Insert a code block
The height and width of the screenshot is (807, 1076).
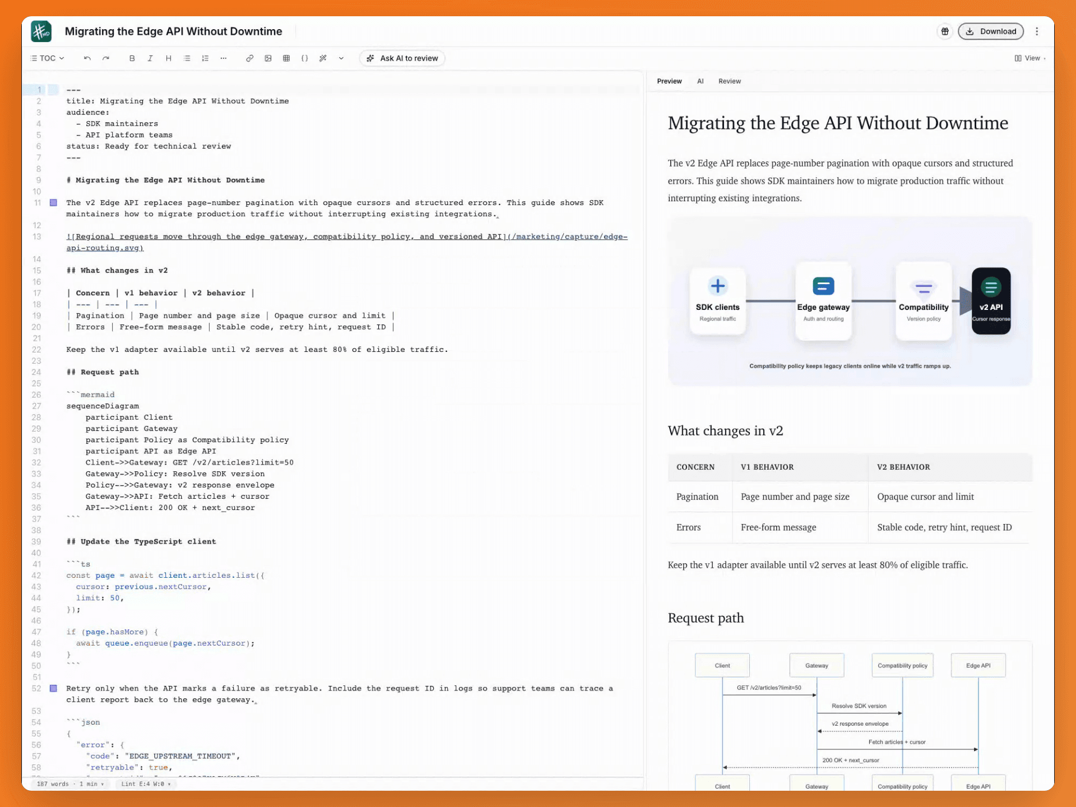coord(305,58)
